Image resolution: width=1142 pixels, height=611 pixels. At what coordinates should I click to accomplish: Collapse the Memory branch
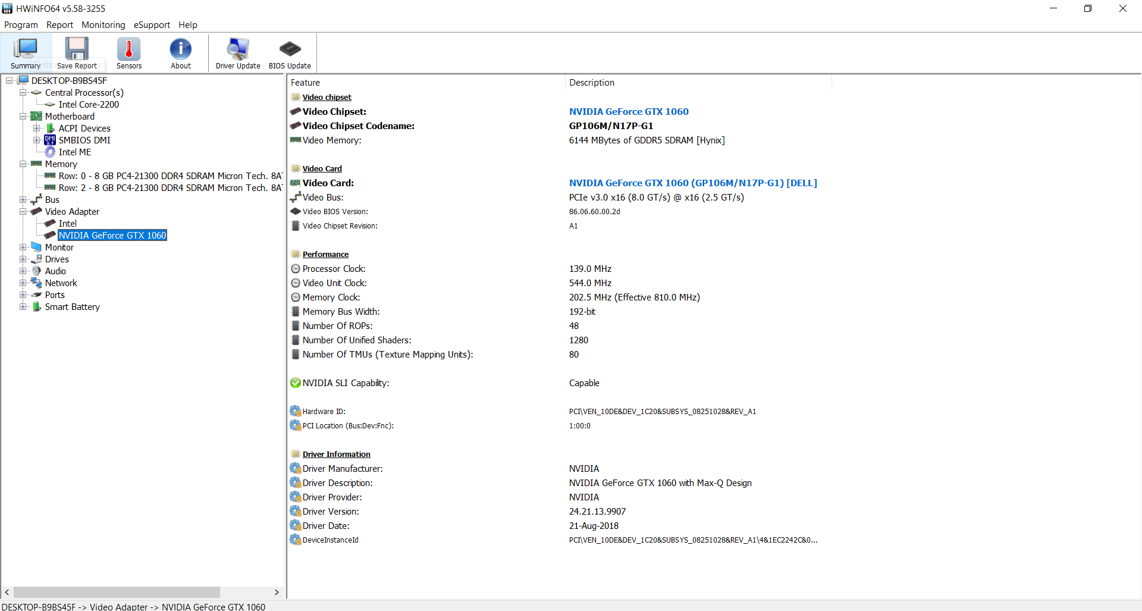tap(23, 164)
